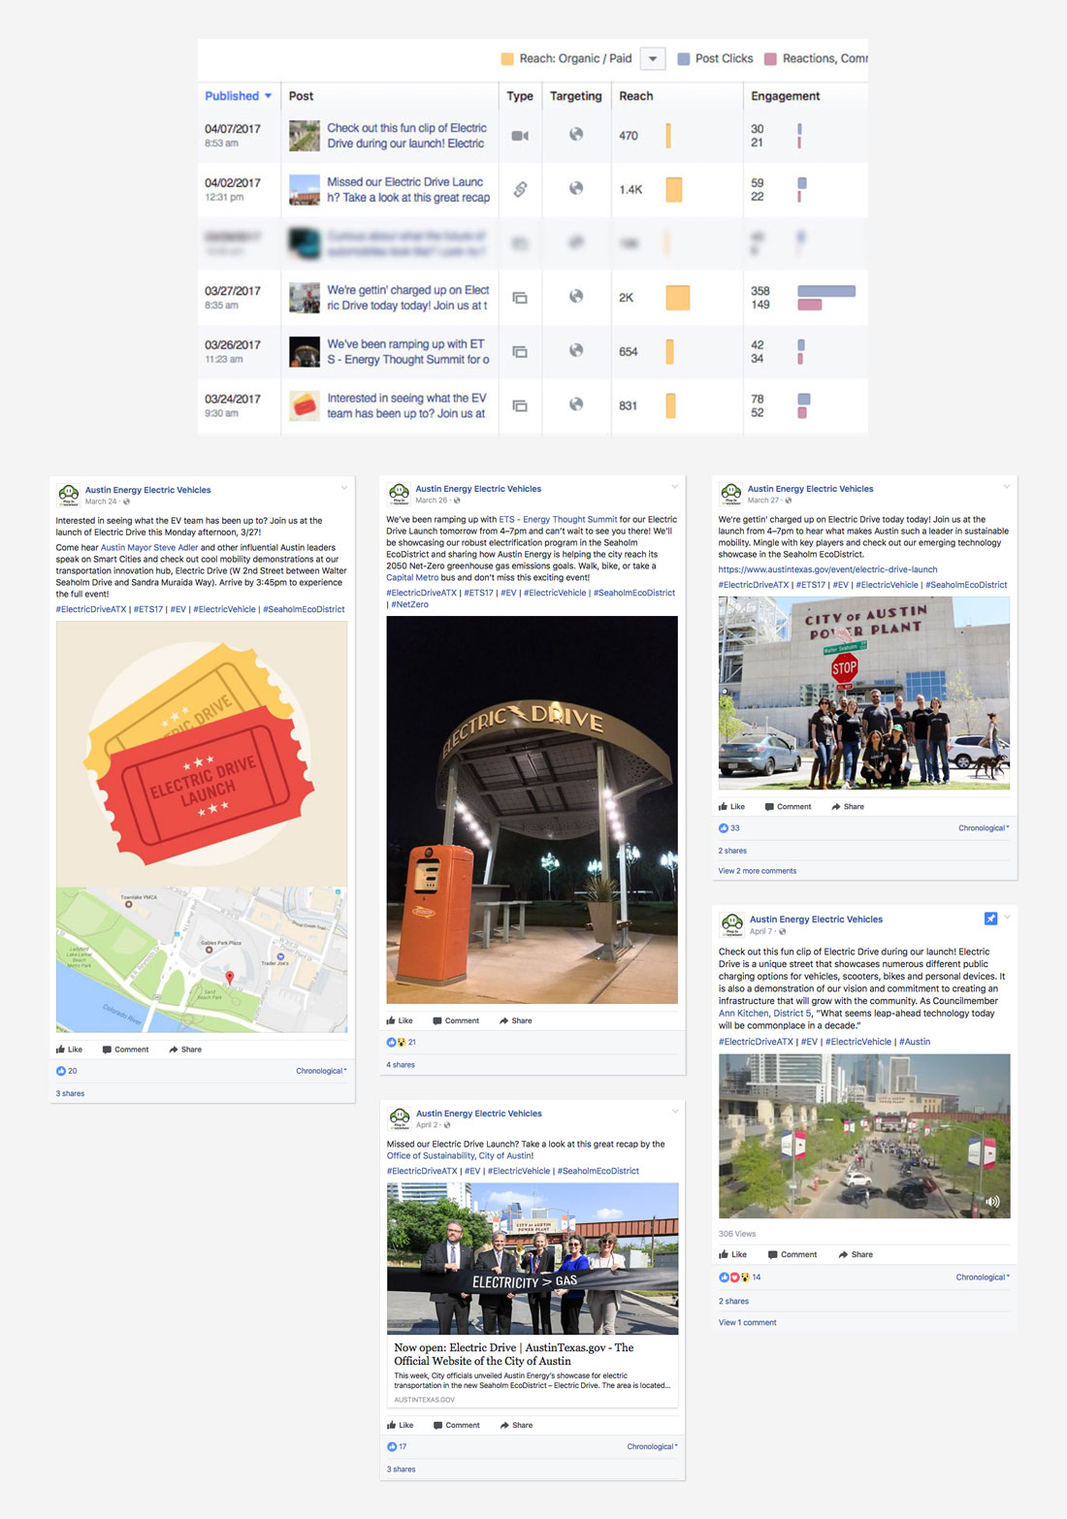The image size is (1067, 1519).
Task: Click the video type icon for 04/07/2017 post
Action: tap(520, 136)
